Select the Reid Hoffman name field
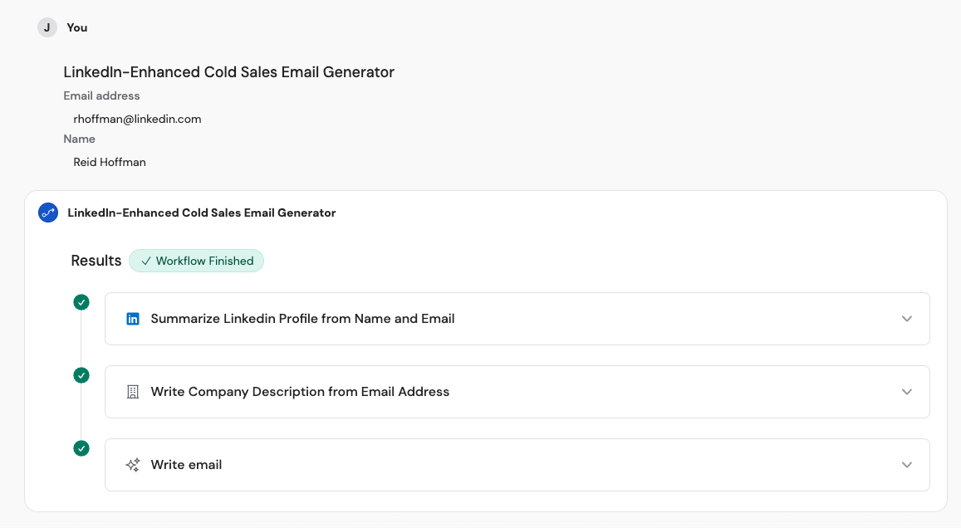This screenshot has width=961, height=528. point(109,162)
